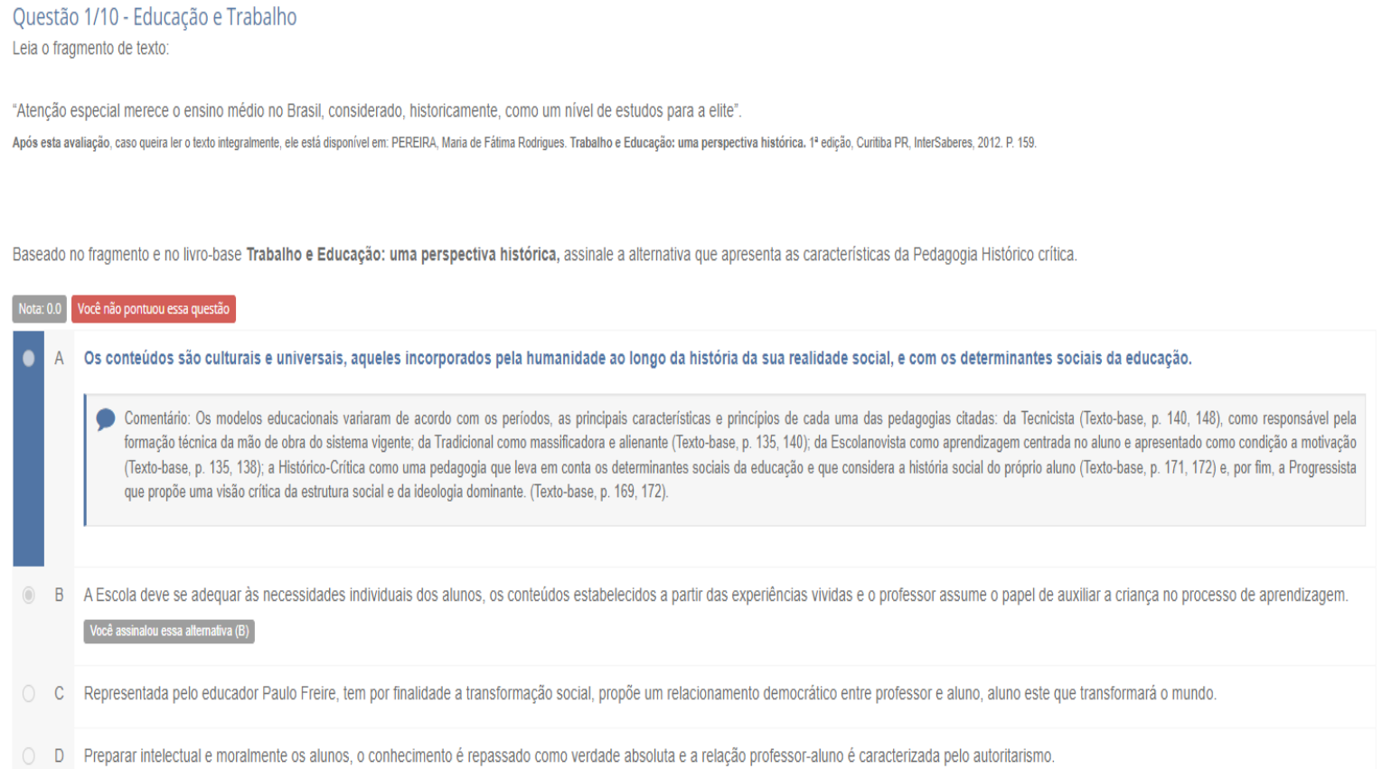Click the 'Questão 1/10 - Educação e Trabalho' heading

pyautogui.click(x=155, y=17)
